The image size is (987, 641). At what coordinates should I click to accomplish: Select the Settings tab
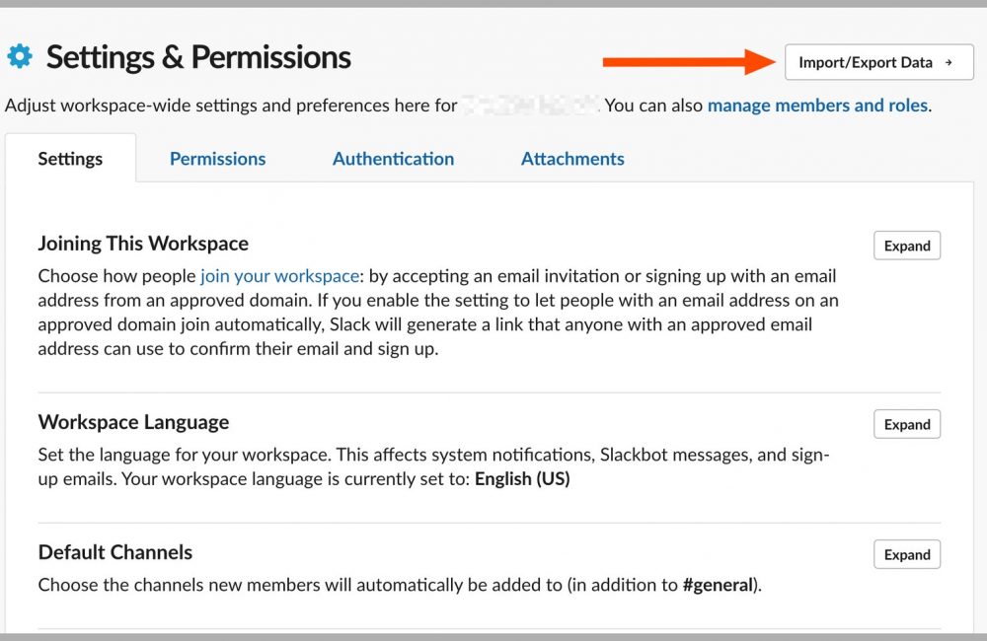[x=70, y=159]
